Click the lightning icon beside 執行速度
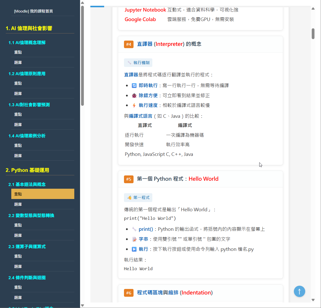 (134, 105)
